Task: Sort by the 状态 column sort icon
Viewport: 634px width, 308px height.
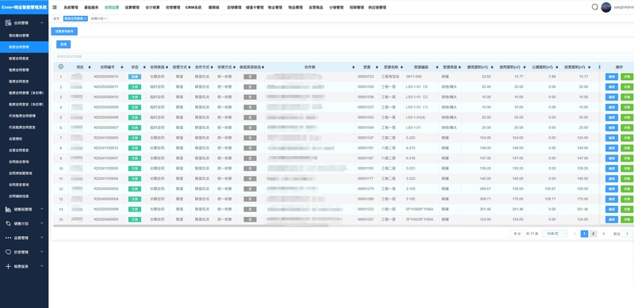Action: (x=144, y=67)
